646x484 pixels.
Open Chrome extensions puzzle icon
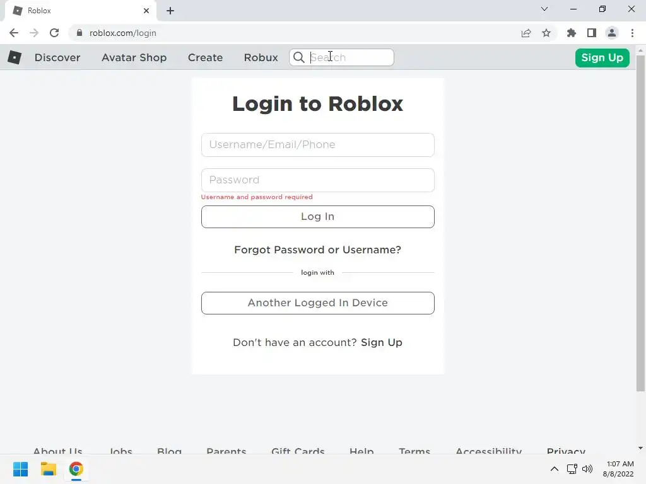[572, 33]
